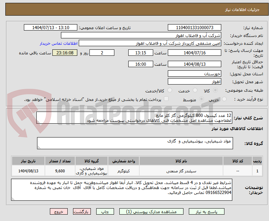Select the کالا/خدمت radio button

(x=170, y=90)
